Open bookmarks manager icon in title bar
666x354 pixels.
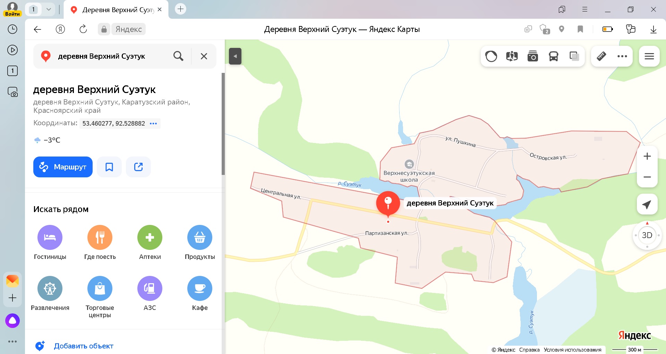(562, 9)
